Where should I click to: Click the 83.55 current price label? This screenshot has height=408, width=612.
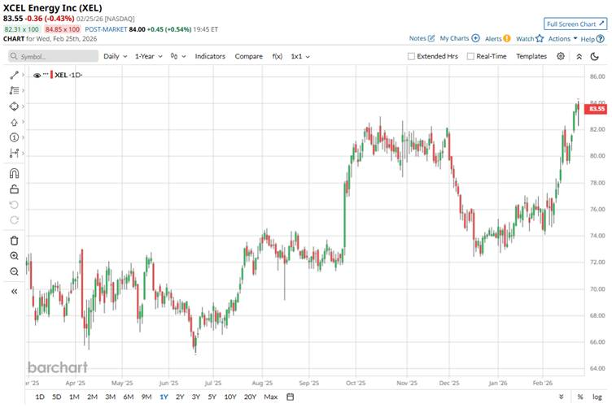click(597, 109)
